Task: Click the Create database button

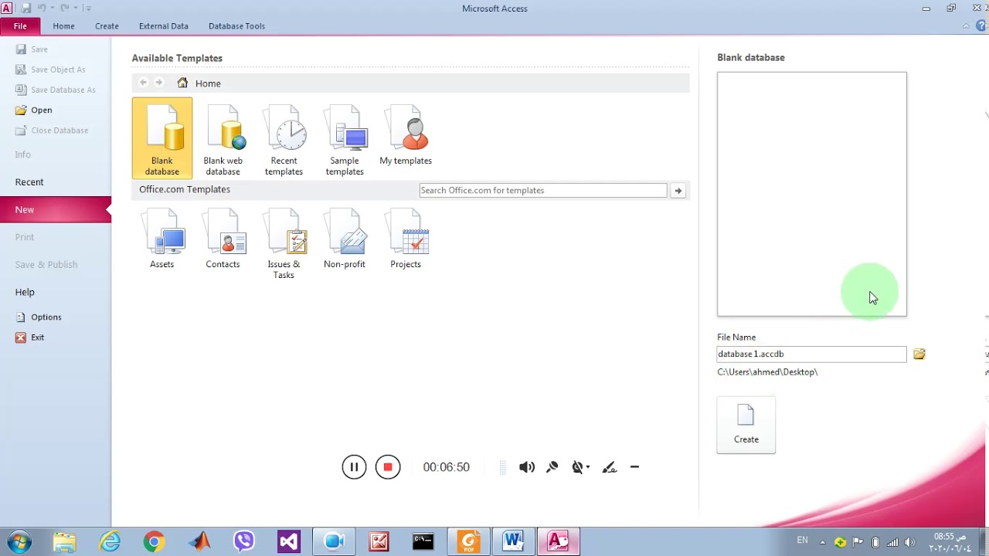Action: pos(746,425)
